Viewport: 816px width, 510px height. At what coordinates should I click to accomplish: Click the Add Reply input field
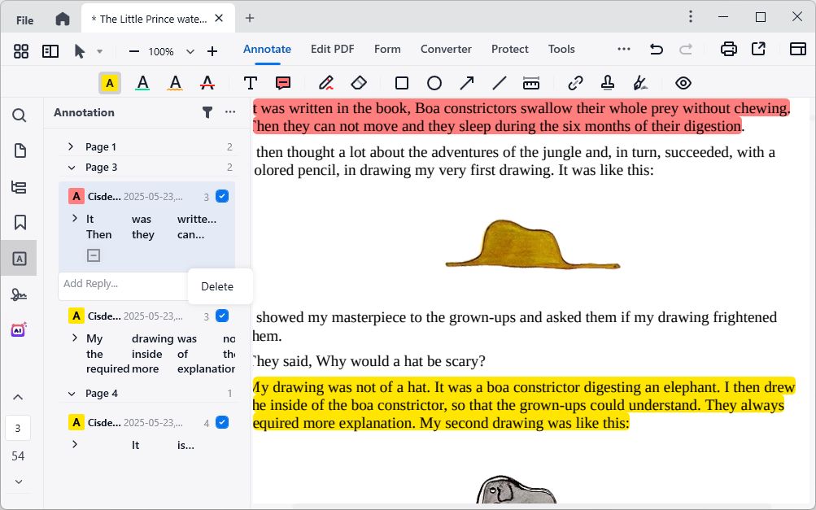pyautogui.click(x=122, y=284)
